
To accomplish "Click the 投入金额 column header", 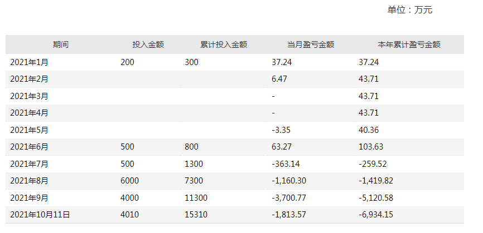I will (148, 44).
